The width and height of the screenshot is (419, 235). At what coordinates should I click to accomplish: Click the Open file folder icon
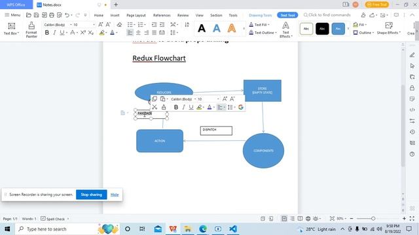pos(29,15)
